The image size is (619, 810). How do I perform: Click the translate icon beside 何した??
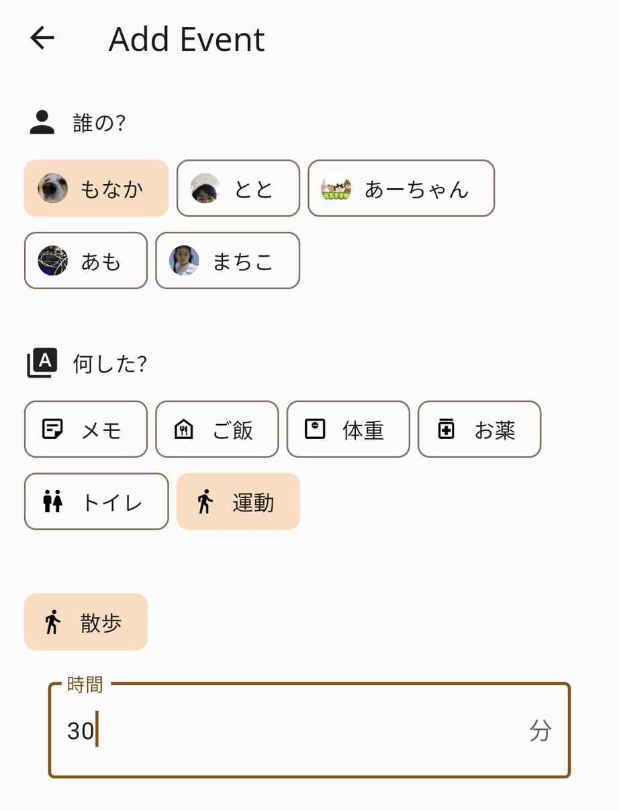coord(42,363)
